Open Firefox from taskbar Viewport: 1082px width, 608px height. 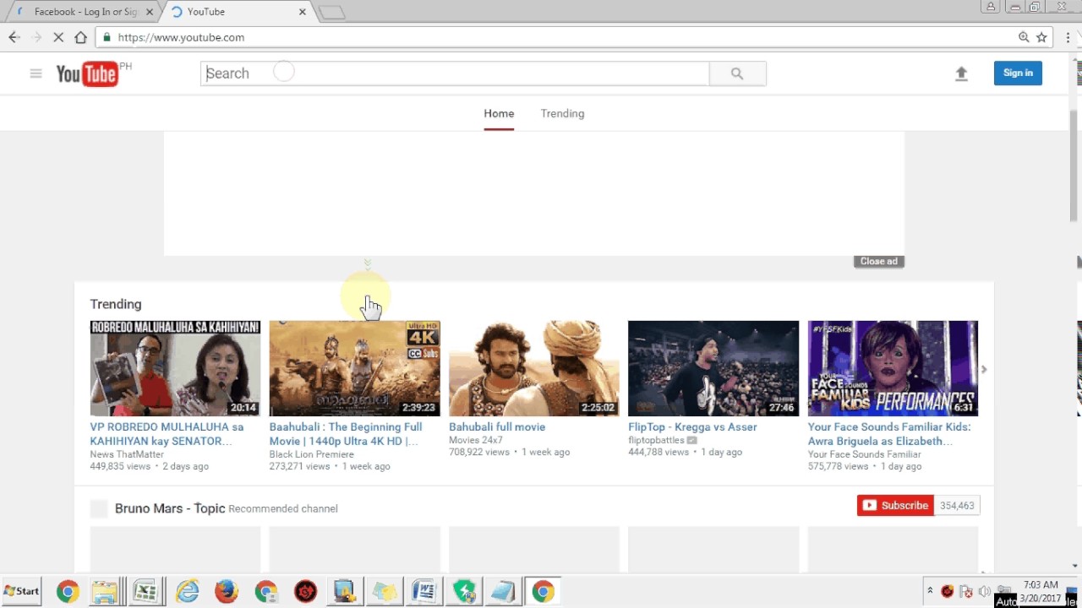pyautogui.click(x=226, y=591)
